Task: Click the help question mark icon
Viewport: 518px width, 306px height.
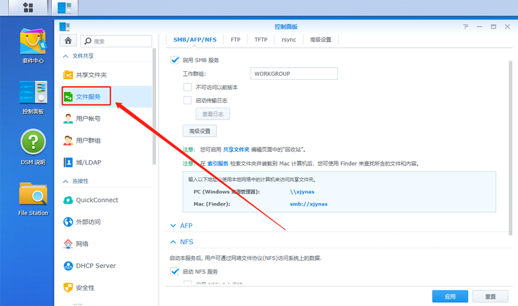Action: [466, 27]
